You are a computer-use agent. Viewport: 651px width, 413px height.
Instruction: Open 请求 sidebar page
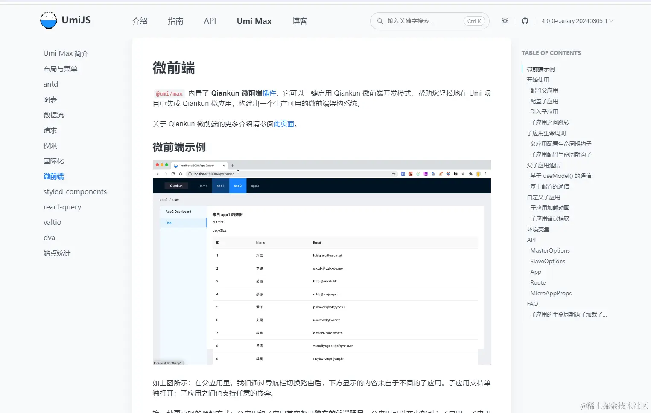(50, 130)
